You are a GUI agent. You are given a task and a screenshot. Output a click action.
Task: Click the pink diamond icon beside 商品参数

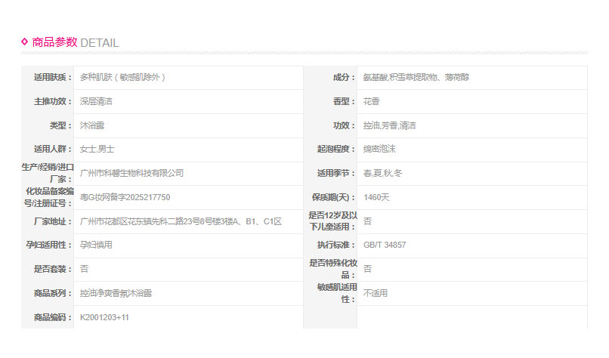coord(25,42)
